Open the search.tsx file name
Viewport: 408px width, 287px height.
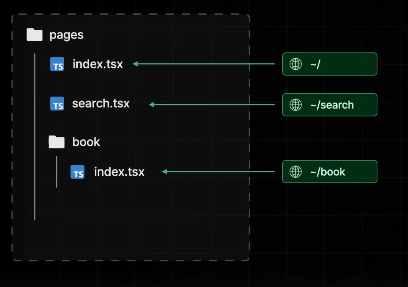pyautogui.click(x=101, y=104)
